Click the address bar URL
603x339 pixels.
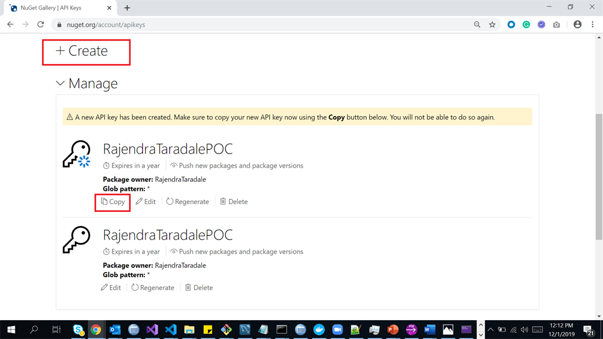click(x=106, y=25)
